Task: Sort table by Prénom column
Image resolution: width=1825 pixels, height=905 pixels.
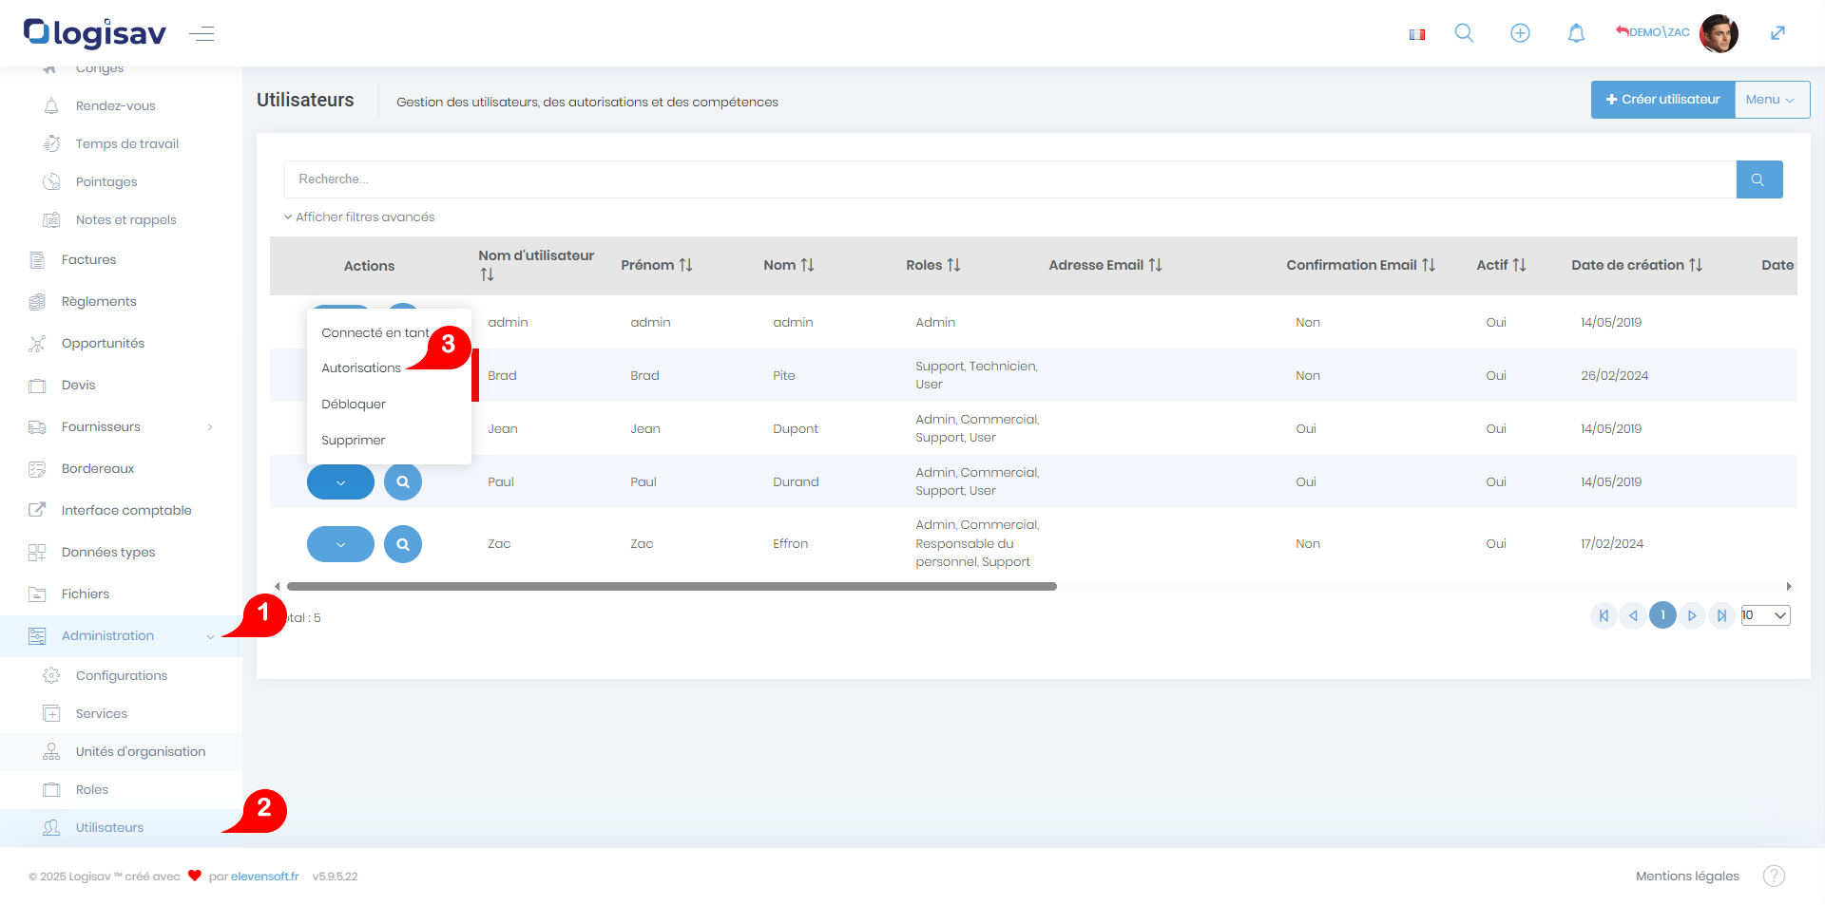Action: coord(657,265)
